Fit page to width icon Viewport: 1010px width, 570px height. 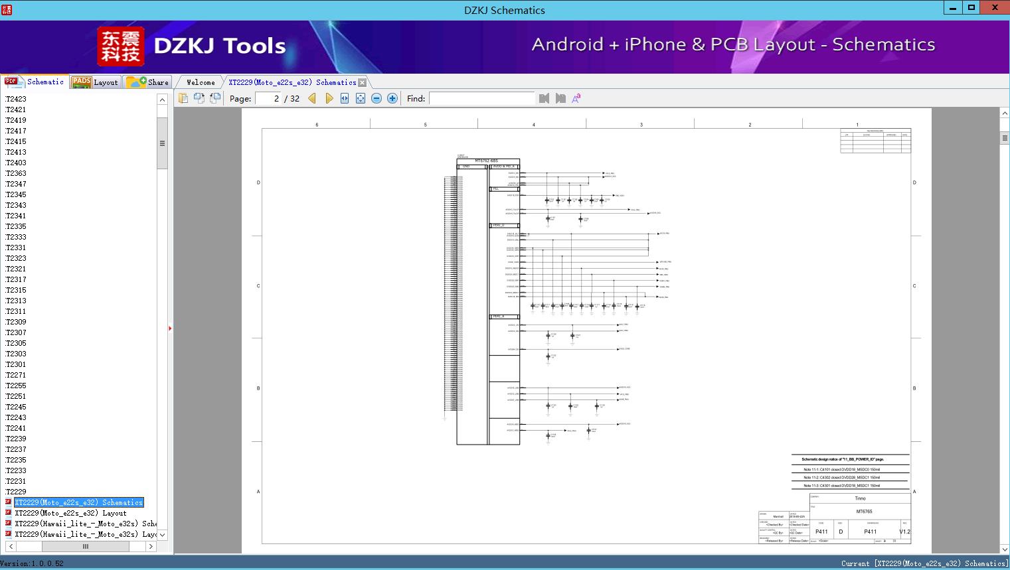click(x=345, y=98)
